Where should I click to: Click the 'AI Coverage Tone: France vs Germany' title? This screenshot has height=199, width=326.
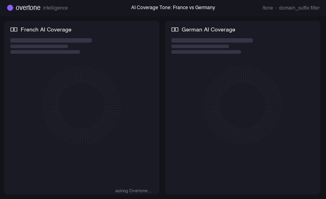coord(173,8)
